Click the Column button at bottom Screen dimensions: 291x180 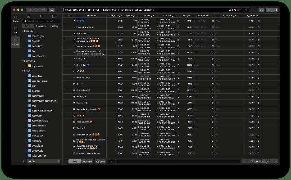pos(100,161)
